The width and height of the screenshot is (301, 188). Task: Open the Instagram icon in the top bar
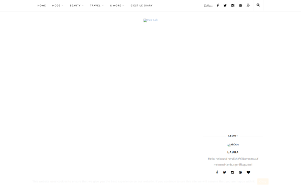(233, 6)
